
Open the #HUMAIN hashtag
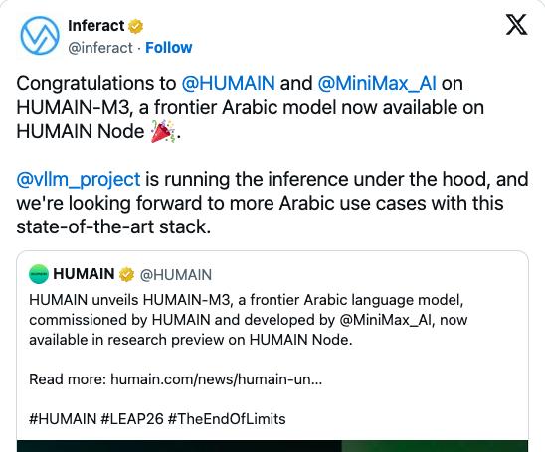pyautogui.click(x=63, y=419)
